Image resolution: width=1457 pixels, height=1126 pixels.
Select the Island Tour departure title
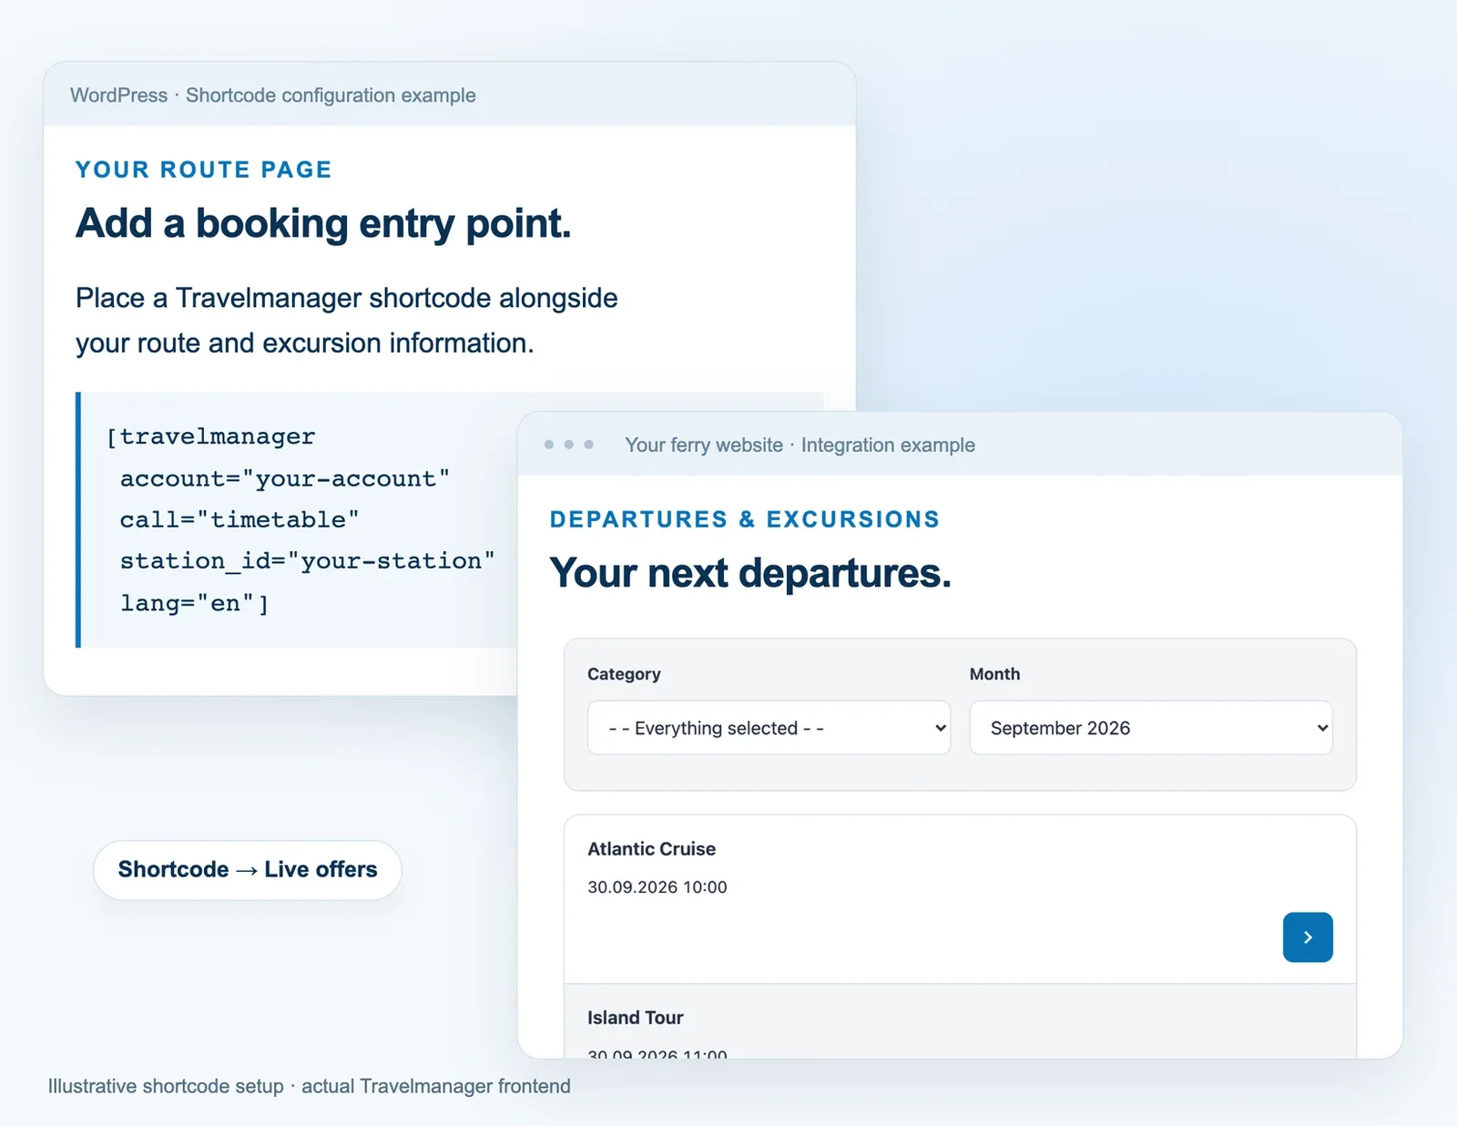coord(636,1018)
